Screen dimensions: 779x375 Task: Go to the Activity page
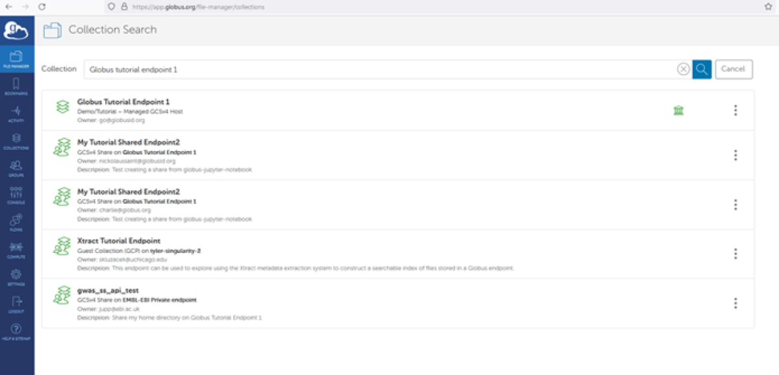pos(16,114)
